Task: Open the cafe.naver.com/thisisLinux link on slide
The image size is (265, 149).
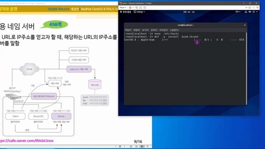Action: coord(26,141)
